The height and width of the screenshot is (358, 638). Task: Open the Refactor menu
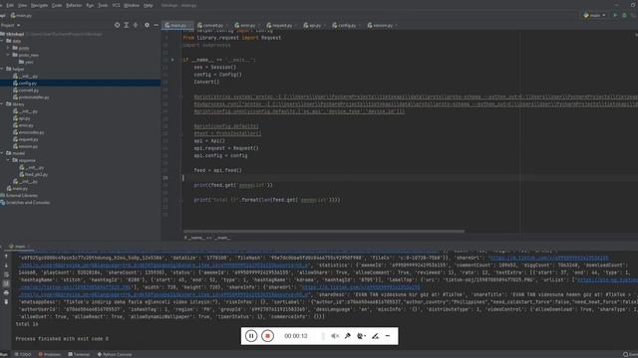pyautogui.click(x=74, y=5)
